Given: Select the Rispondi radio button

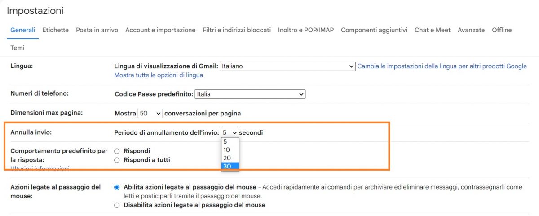Looking at the screenshot, I should [117, 151].
